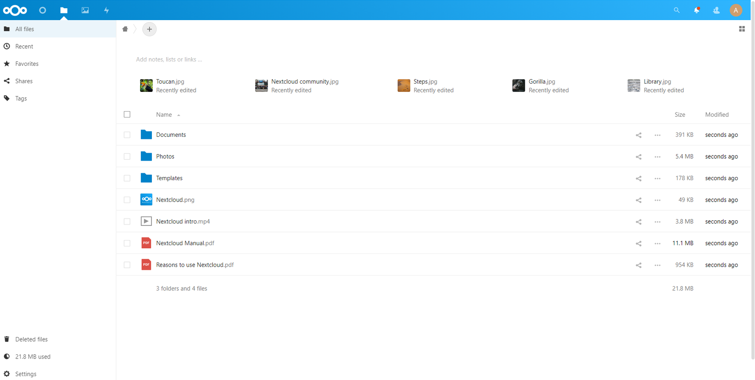Viewport: 755px width, 380px height.
Task: Click the 'Add notes, lists or links' field
Action: [169, 59]
